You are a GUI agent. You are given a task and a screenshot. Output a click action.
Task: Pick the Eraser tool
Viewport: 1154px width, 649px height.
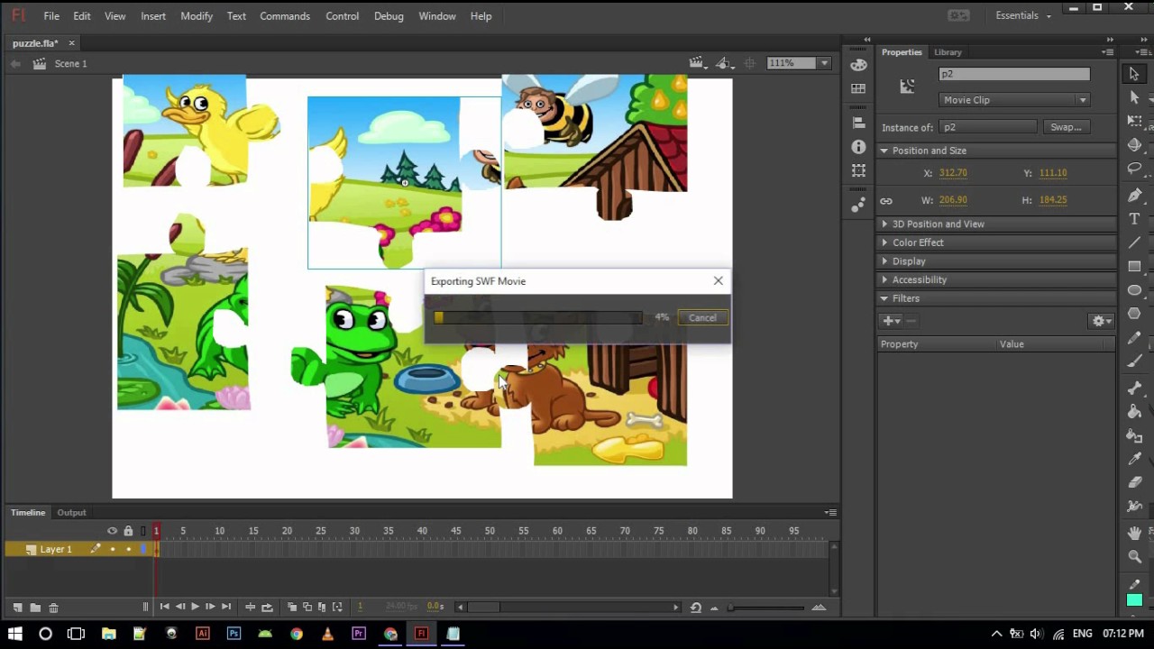click(x=1134, y=482)
